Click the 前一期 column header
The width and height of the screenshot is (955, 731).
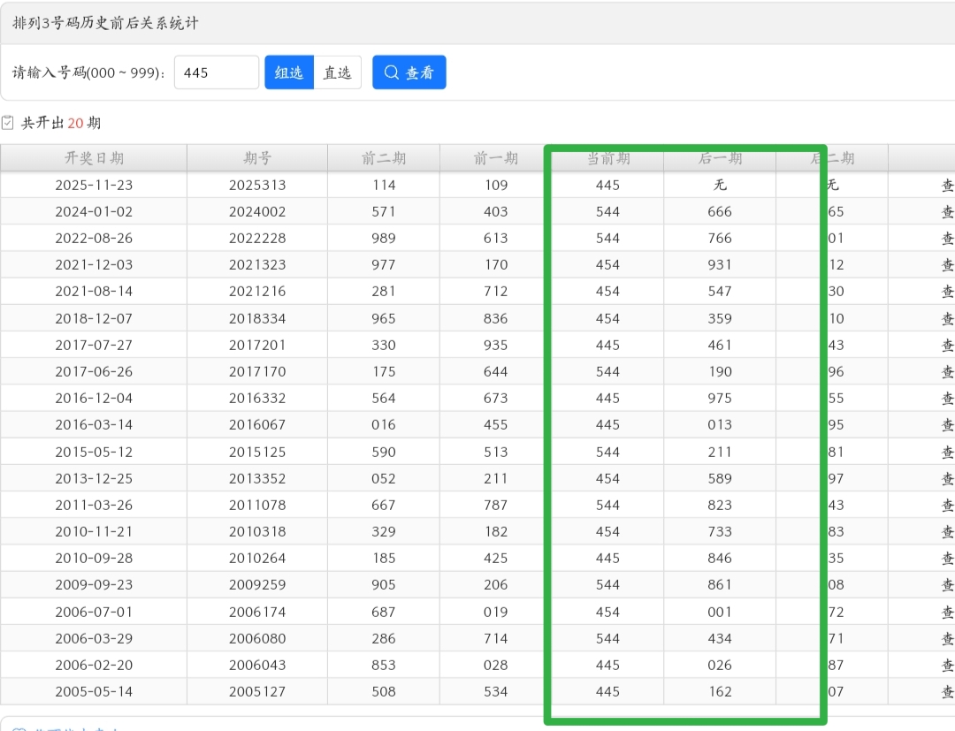(496, 158)
